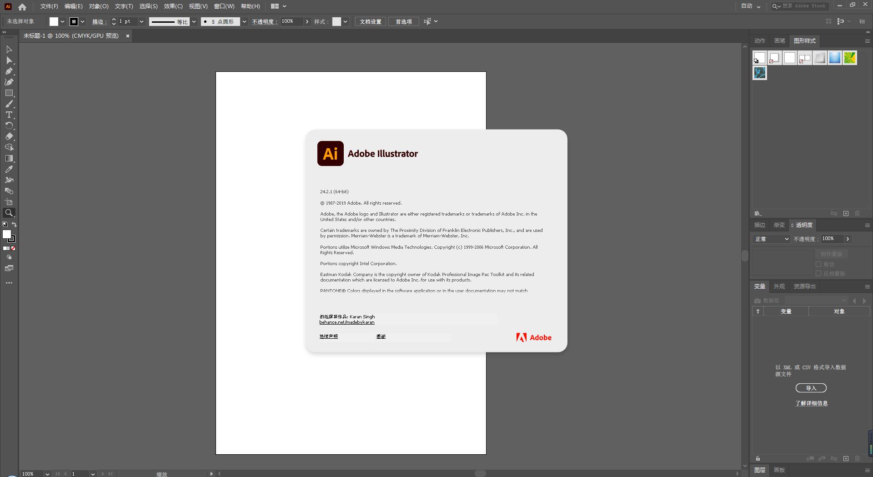873x477 pixels.
Task: Close the 未标题-1 document tab
Action: (x=128, y=36)
